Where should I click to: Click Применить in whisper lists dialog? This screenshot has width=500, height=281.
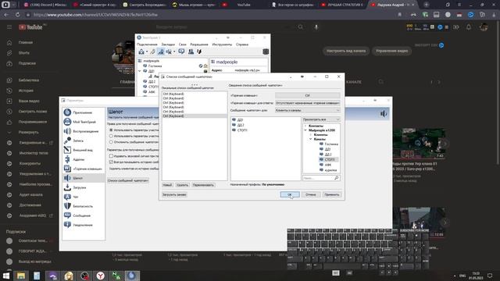[331, 194]
